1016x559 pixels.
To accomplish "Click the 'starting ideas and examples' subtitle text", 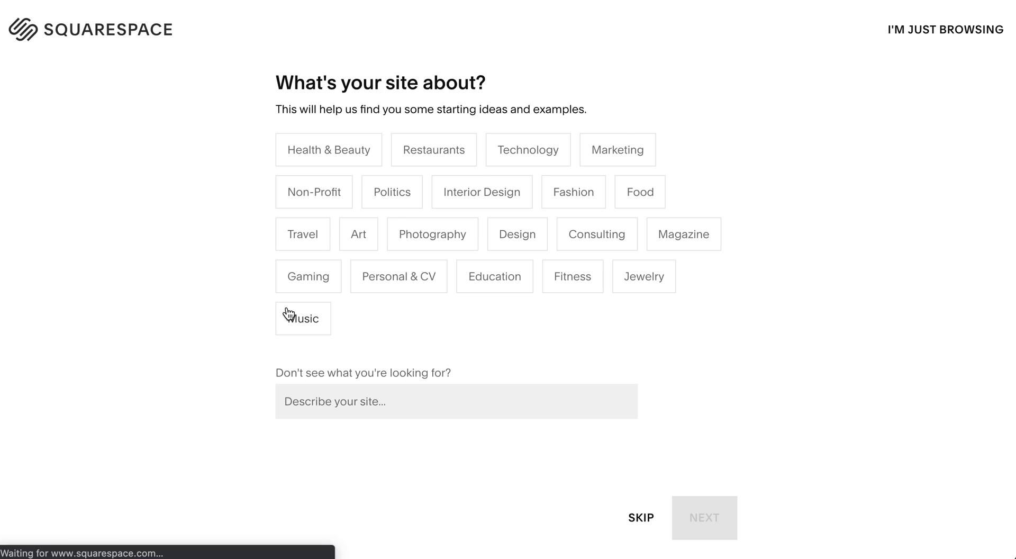I will pyautogui.click(x=511, y=109).
